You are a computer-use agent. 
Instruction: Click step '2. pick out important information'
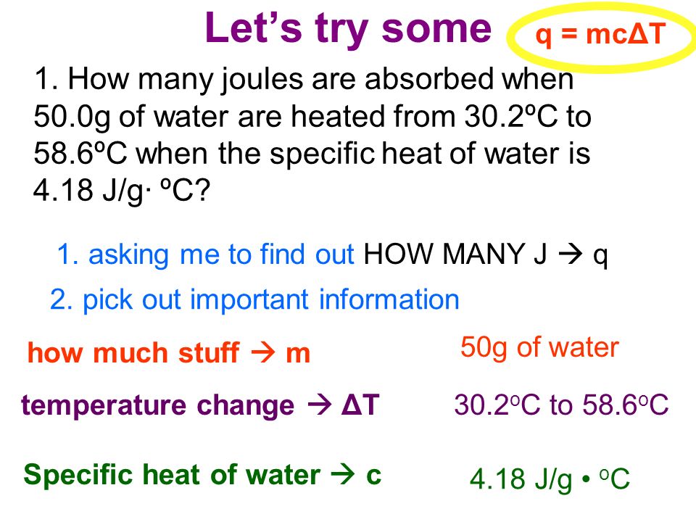[254, 300]
